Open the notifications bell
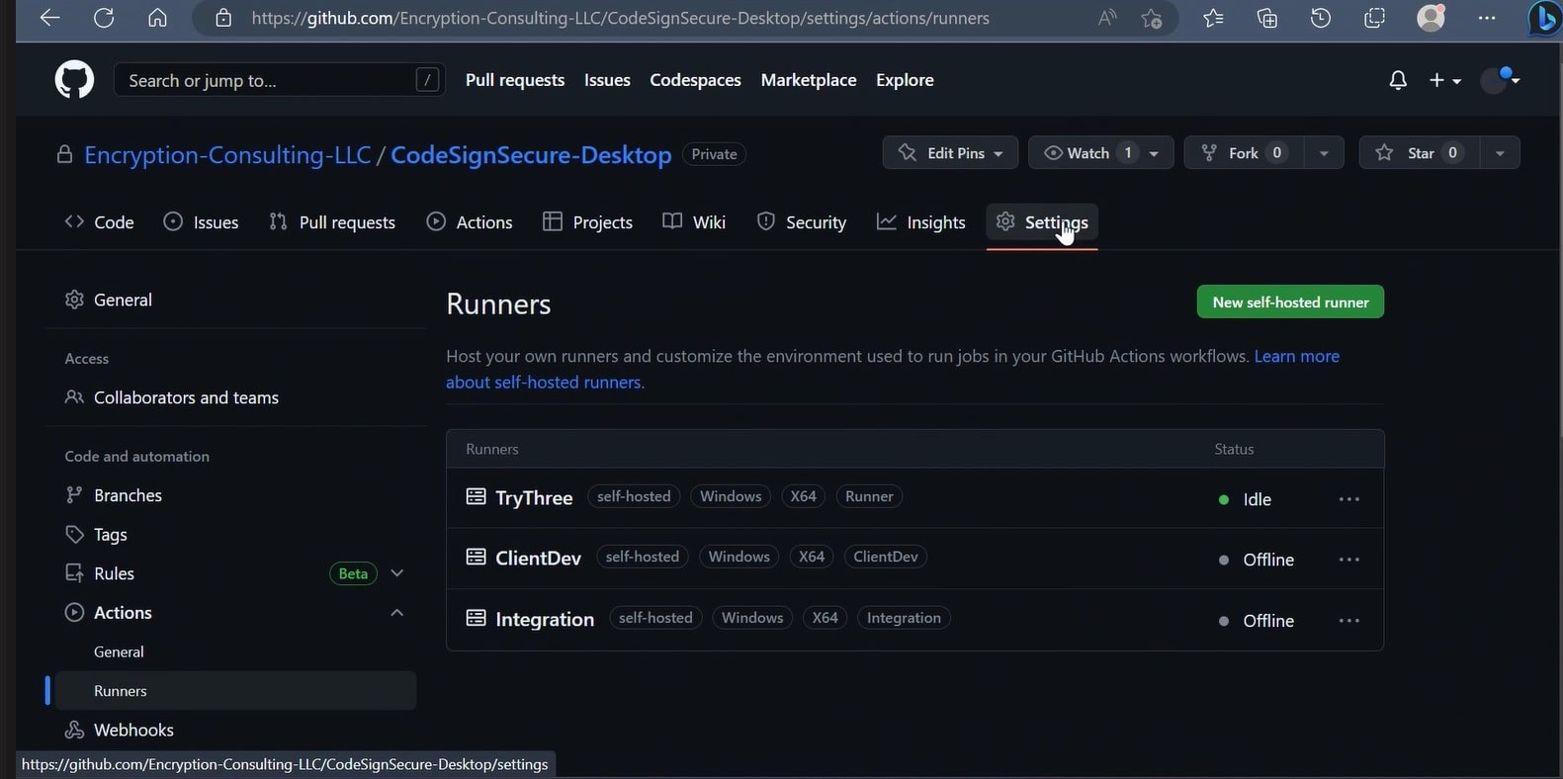Image resolution: width=1563 pixels, height=779 pixels. coord(1397,80)
